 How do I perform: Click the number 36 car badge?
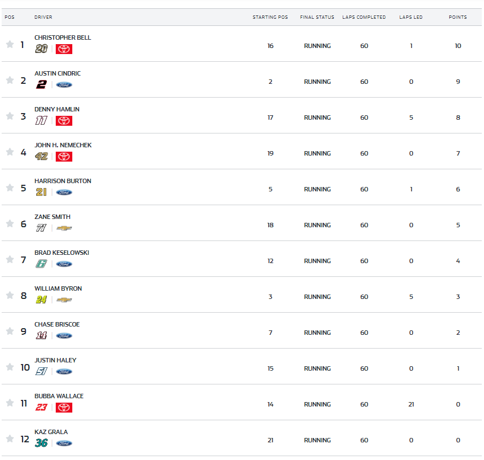[x=41, y=443]
